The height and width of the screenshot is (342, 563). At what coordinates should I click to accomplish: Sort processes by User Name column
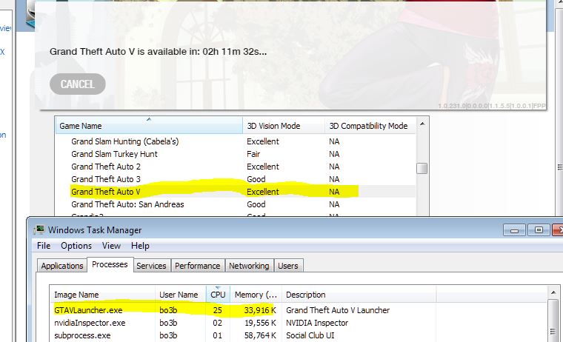(x=181, y=295)
